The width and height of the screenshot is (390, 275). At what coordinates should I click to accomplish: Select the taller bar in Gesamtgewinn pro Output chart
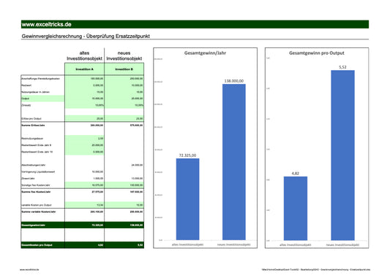[342, 155]
